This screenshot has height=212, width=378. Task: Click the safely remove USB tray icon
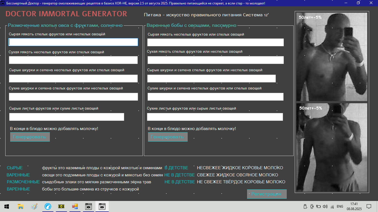305,206
